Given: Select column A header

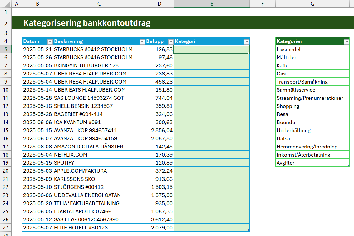Looking at the screenshot, I should pos(17,4).
